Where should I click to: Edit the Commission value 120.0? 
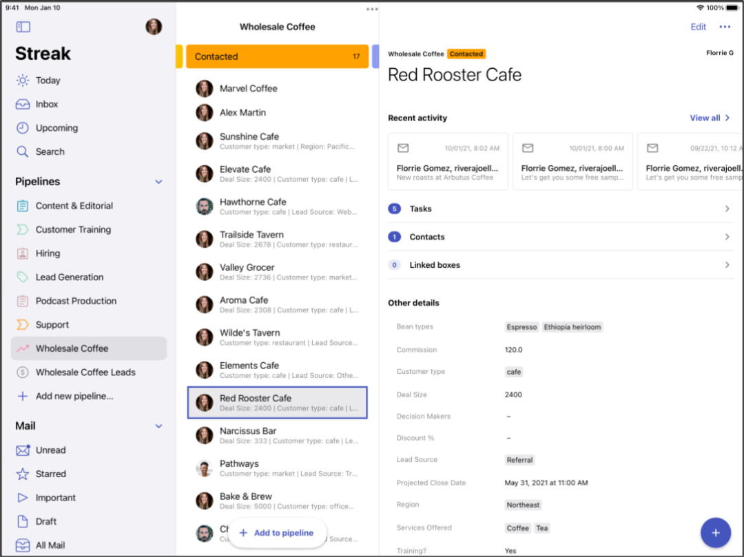coord(513,350)
